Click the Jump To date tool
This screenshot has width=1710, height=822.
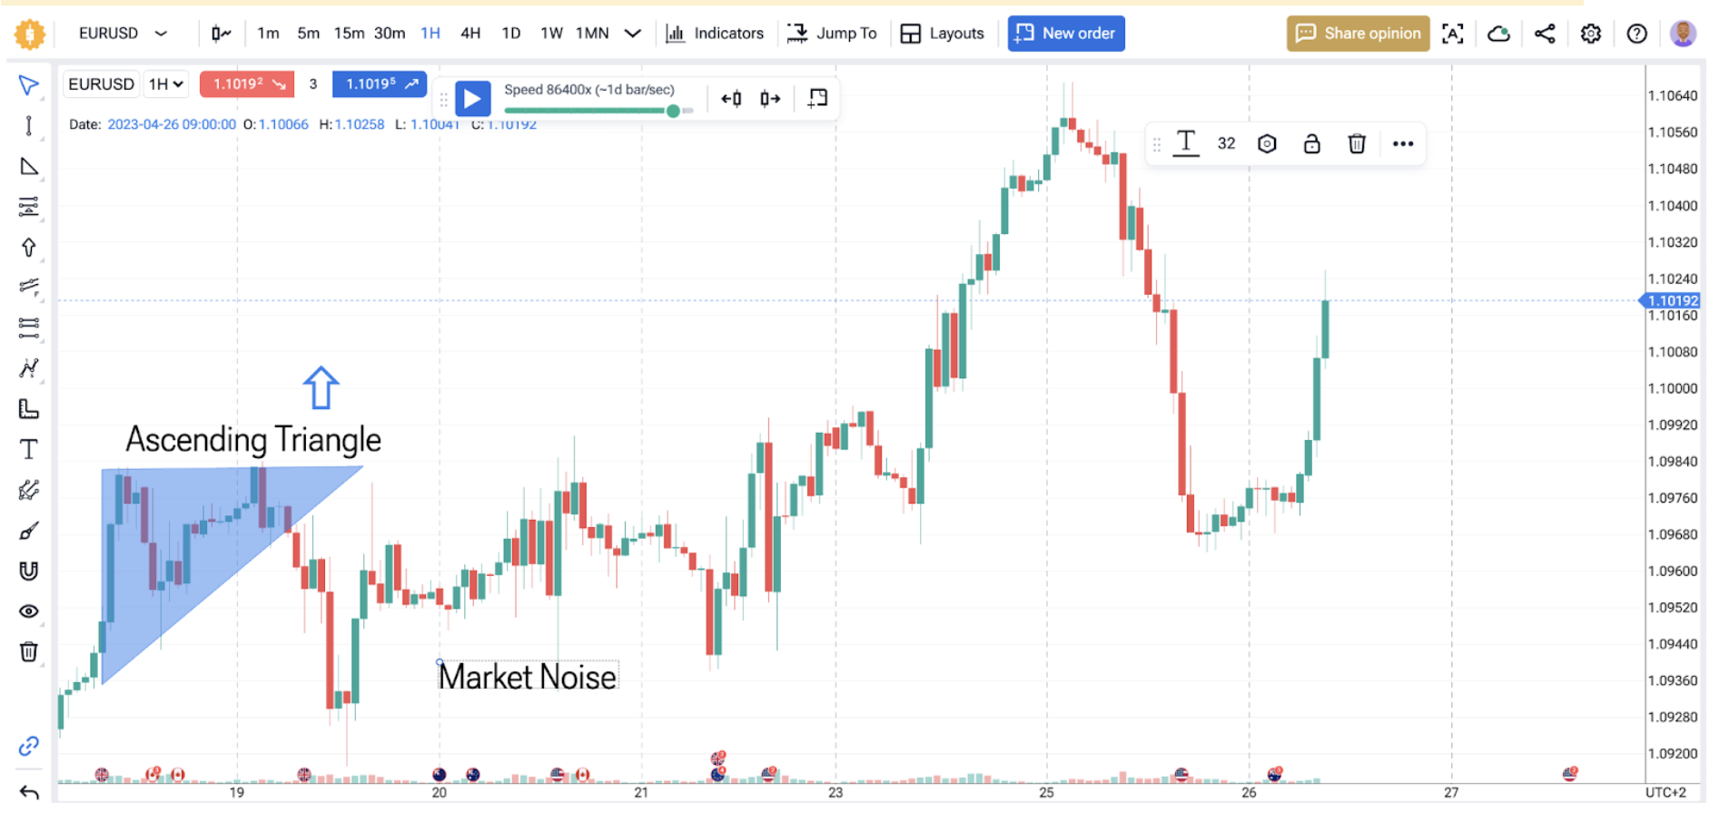tap(832, 33)
